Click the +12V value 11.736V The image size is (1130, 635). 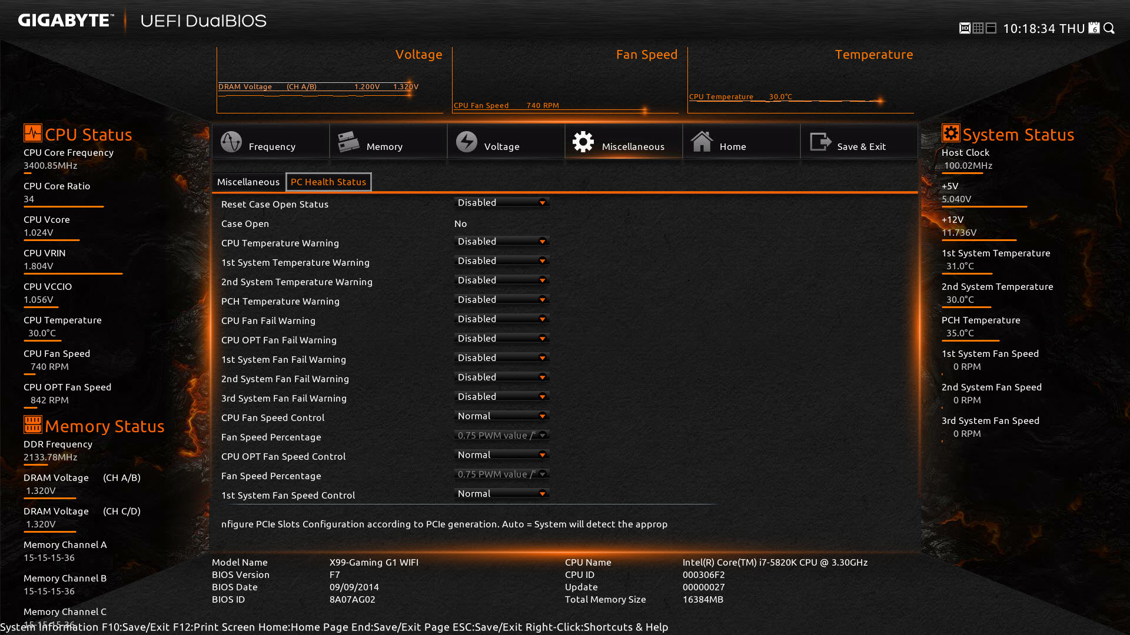pos(959,233)
